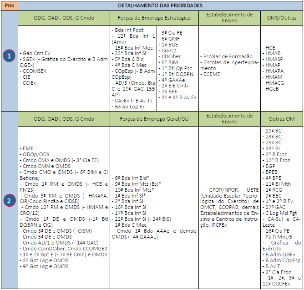Click the '- 1º RCG' entry
Viewport: 304px width, 290px height.
(273, 190)
